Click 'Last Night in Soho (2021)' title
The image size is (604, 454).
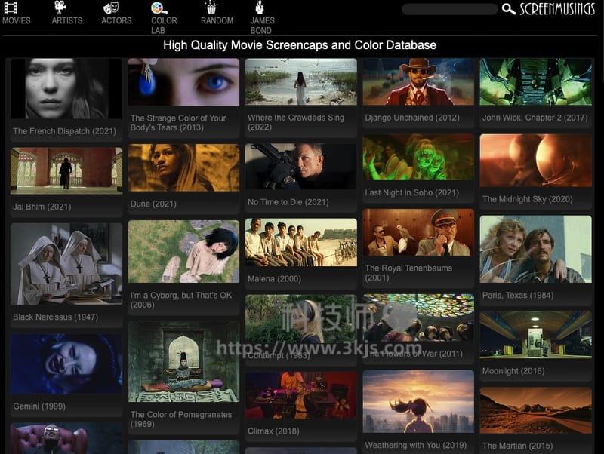click(411, 193)
